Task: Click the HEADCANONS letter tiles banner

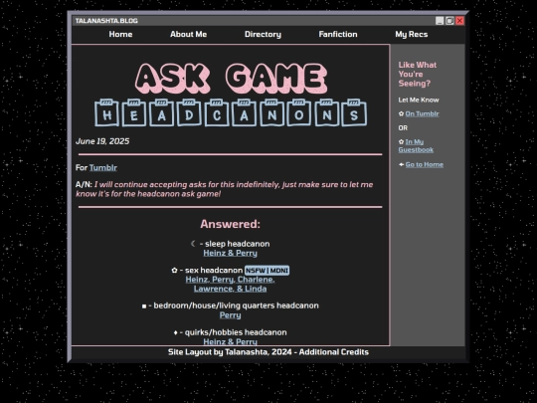Action: 231,112
